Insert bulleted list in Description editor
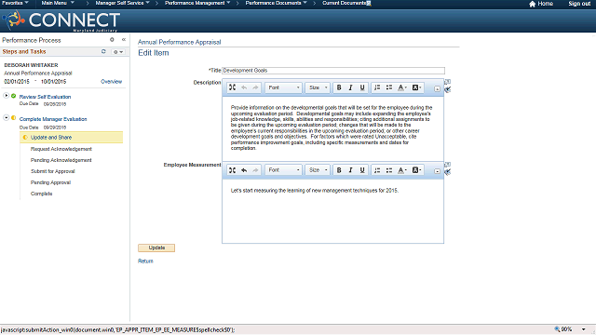 [x=389, y=87]
